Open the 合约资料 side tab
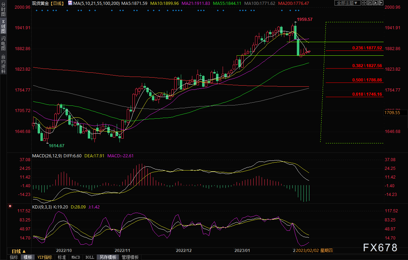 [x=3, y=64]
